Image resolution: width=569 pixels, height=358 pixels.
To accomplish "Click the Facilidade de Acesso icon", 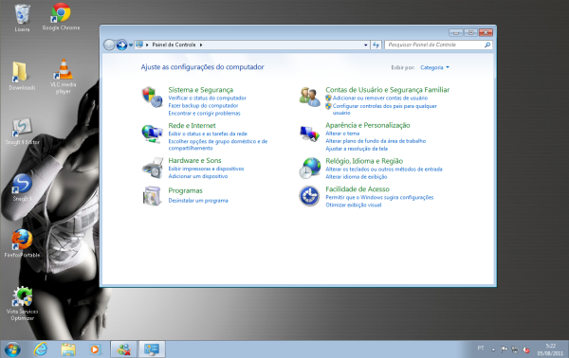I will tap(309, 196).
